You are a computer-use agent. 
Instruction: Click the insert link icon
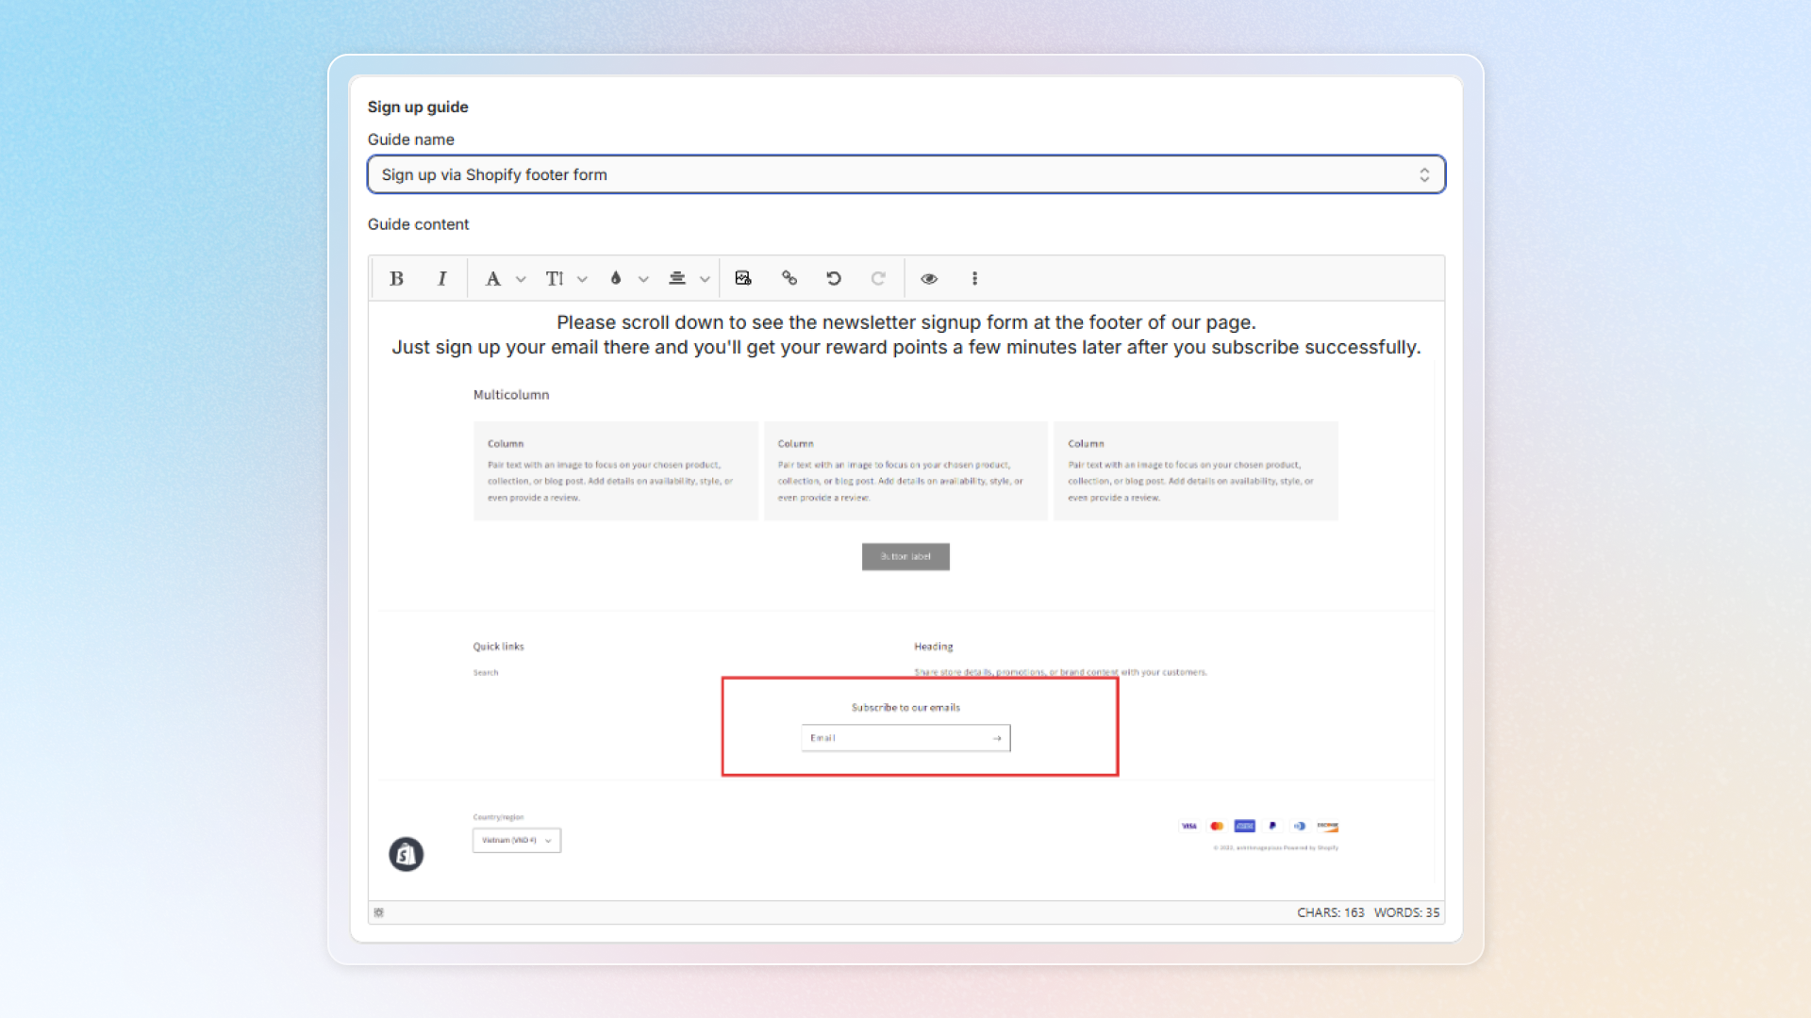pos(789,278)
